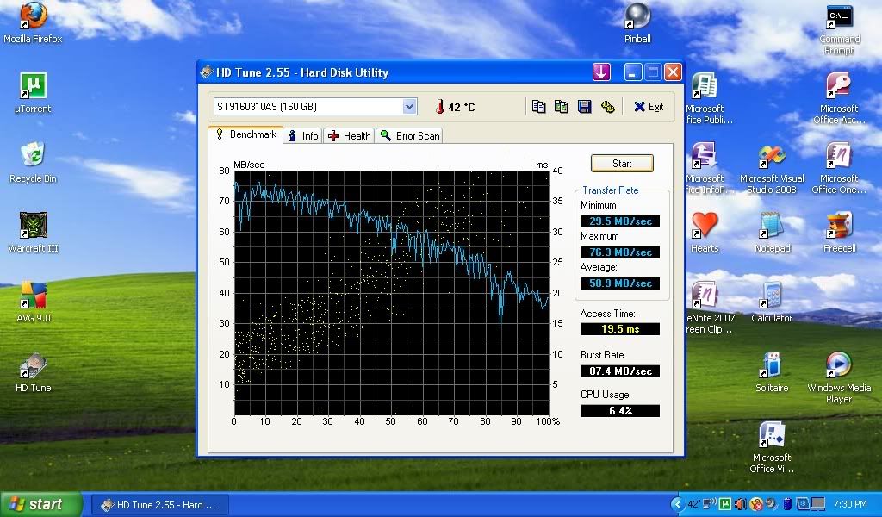Expand the ST9160310AS drive dropdown

point(409,107)
